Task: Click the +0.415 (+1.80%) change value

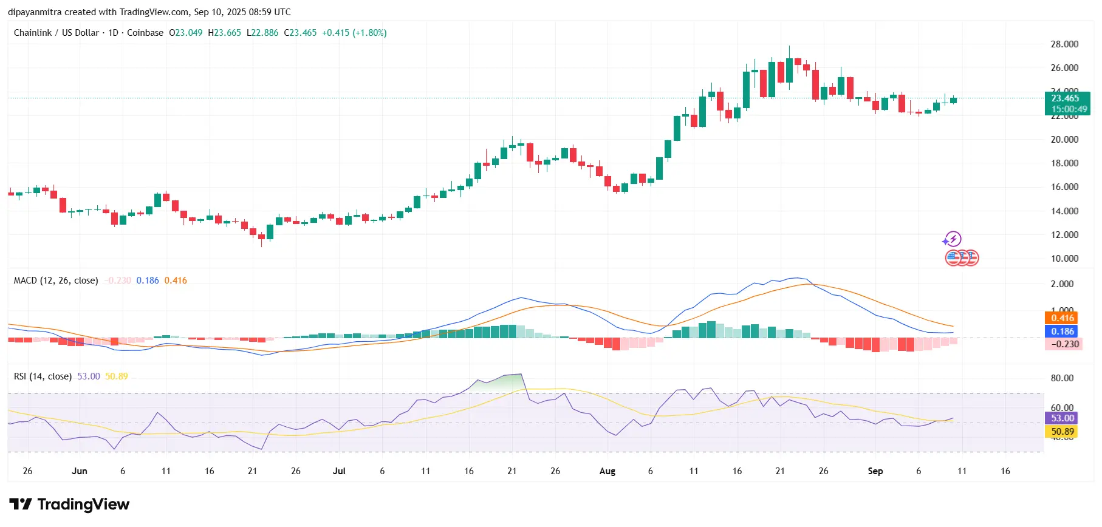Action: (354, 33)
